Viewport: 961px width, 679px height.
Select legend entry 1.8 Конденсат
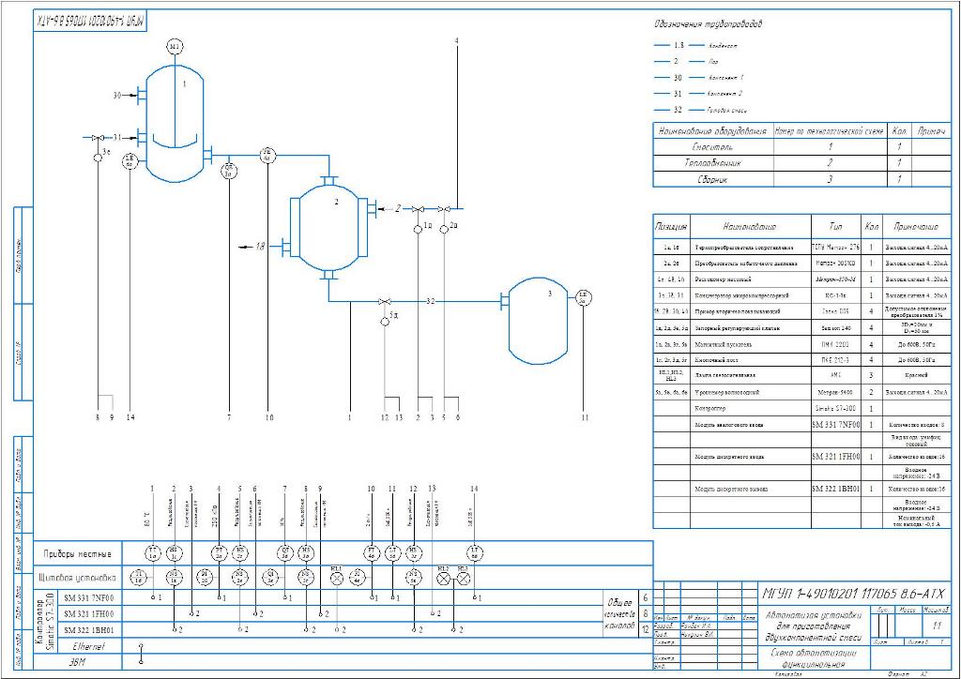point(695,45)
